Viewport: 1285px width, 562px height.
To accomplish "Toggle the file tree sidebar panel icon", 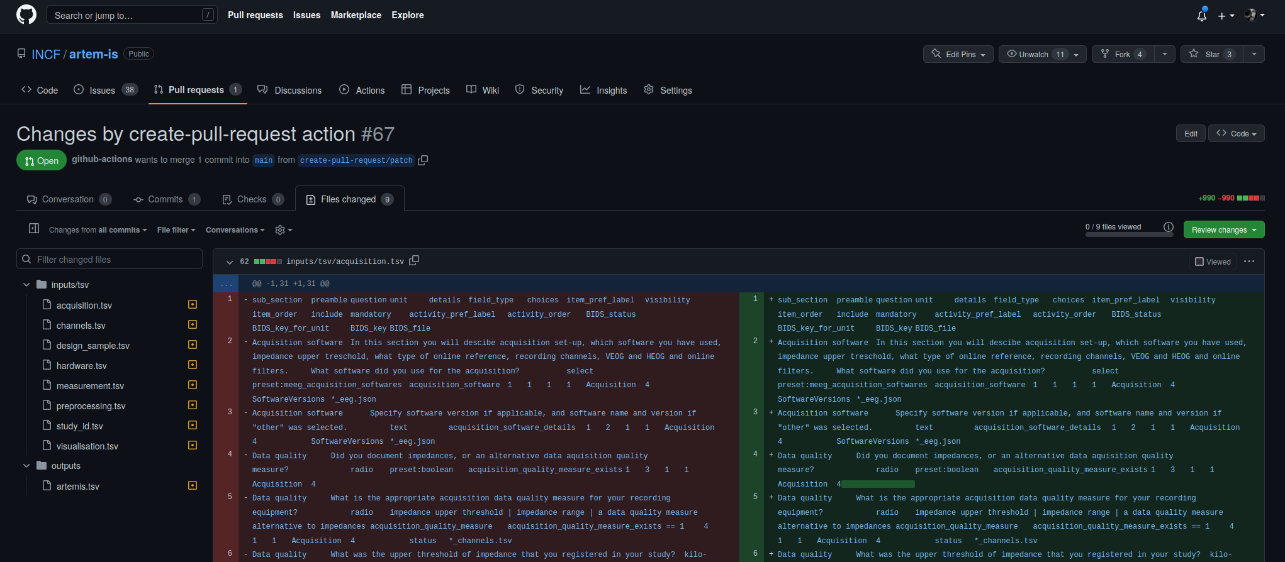I will pos(34,229).
